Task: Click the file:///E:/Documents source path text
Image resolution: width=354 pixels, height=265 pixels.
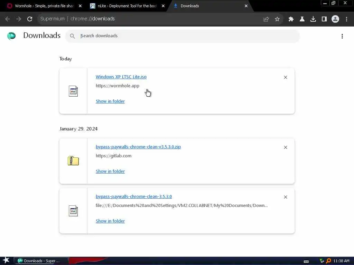Action: click(x=182, y=206)
